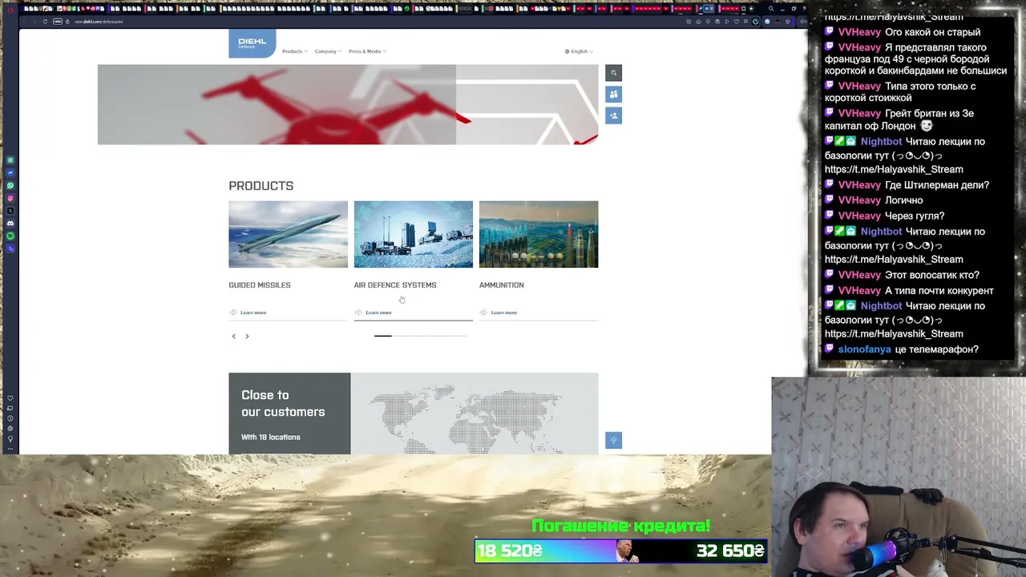Open bookmarks heart icon in sidebar

click(x=10, y=398)
